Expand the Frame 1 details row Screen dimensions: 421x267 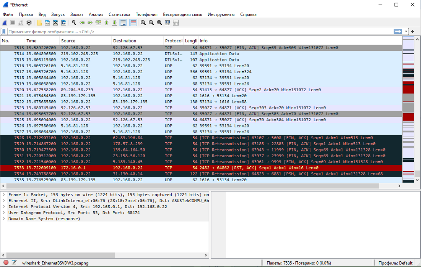(x=4, y=195)
